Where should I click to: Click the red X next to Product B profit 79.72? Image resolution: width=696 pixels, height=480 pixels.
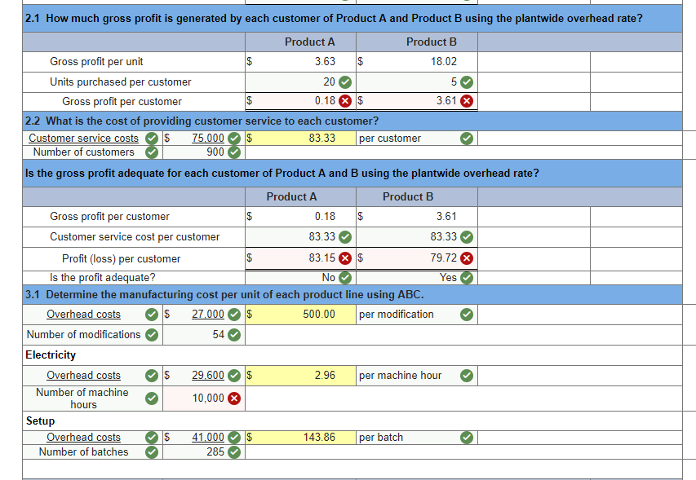pos(466,258)
